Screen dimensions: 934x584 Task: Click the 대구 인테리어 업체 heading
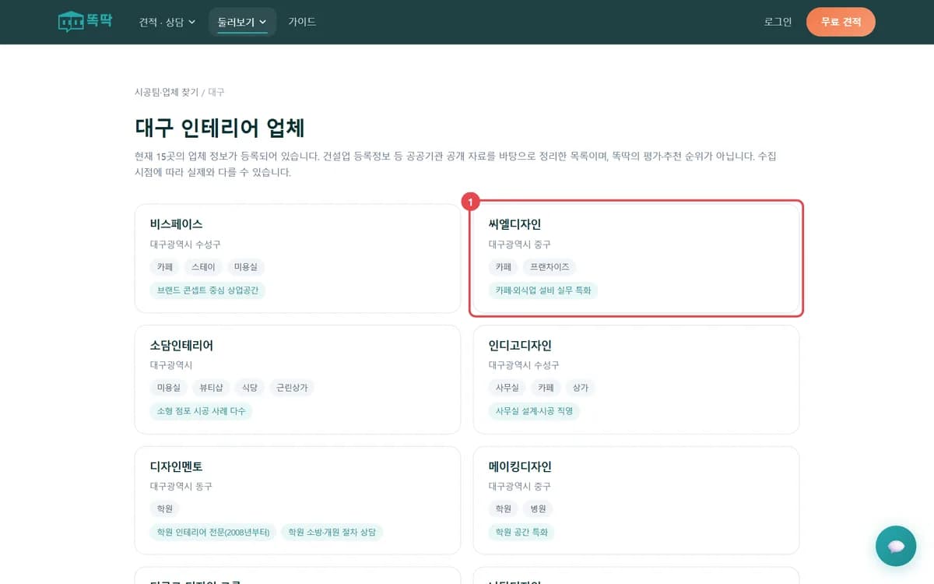(219, 128)
